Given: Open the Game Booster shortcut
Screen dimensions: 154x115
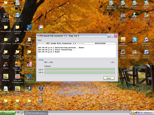Looking at the screenshot, I should pyautogui.click(x=41, y=102).
